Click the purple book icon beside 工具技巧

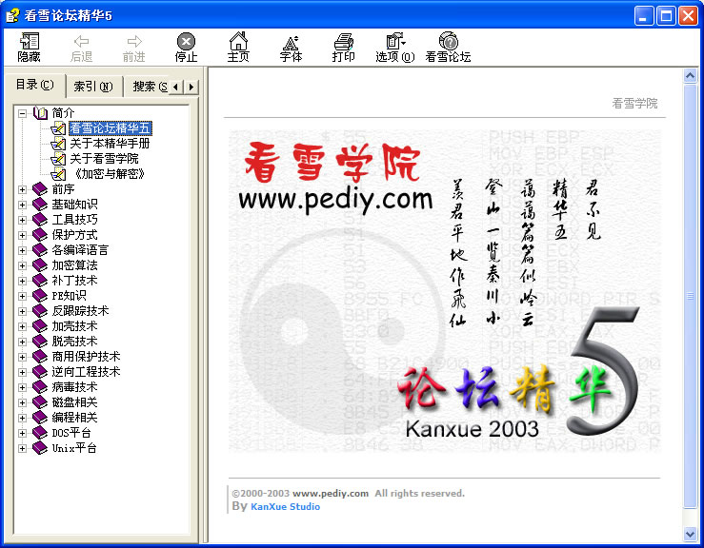(x=40, y=220)
